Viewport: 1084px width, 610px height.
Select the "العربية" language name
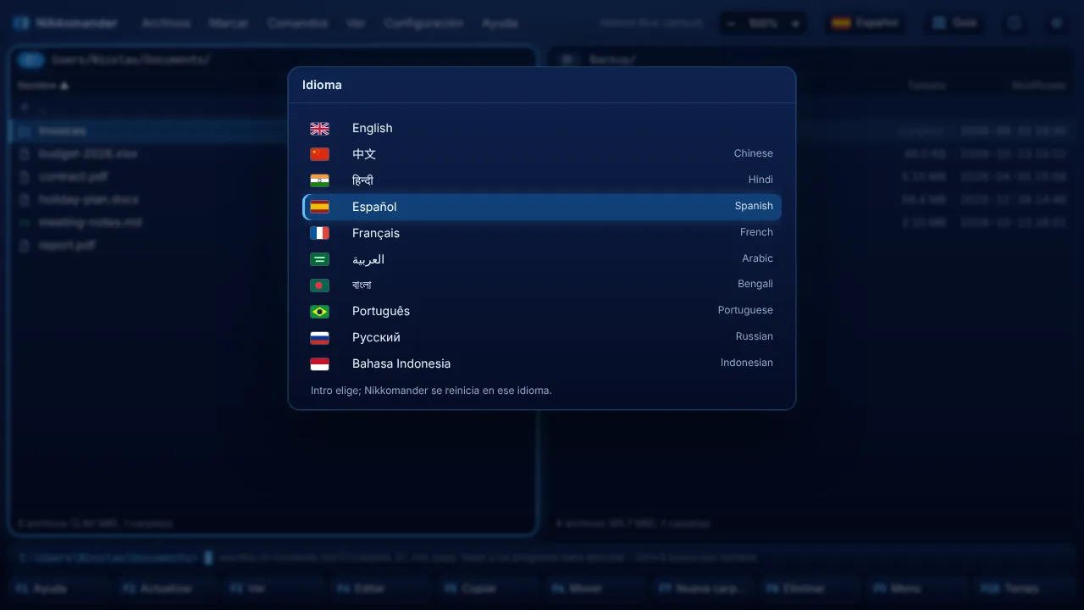coord(368,259)
